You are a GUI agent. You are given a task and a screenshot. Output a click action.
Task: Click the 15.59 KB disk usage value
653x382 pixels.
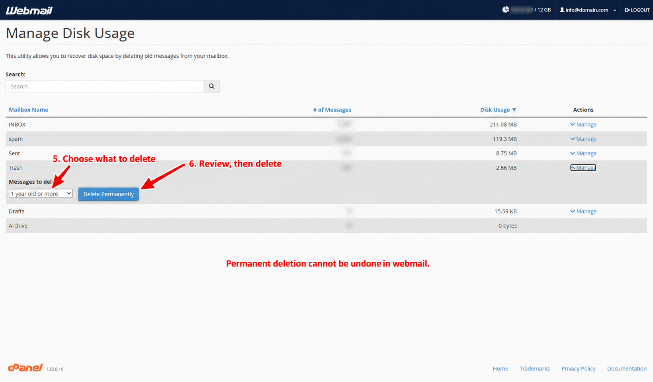coord(506,211)
